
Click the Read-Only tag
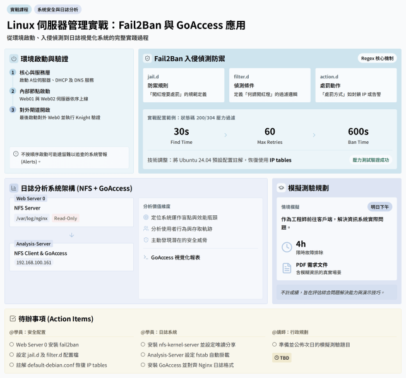pos(66,218)
